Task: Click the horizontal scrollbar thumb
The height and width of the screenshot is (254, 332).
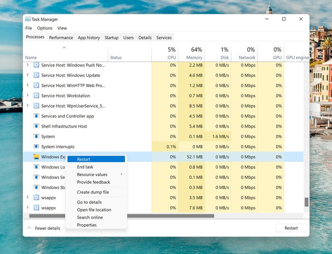Action: (x=121, y=216)
